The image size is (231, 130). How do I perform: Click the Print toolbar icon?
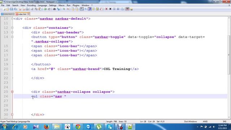(x=27, y=9)
